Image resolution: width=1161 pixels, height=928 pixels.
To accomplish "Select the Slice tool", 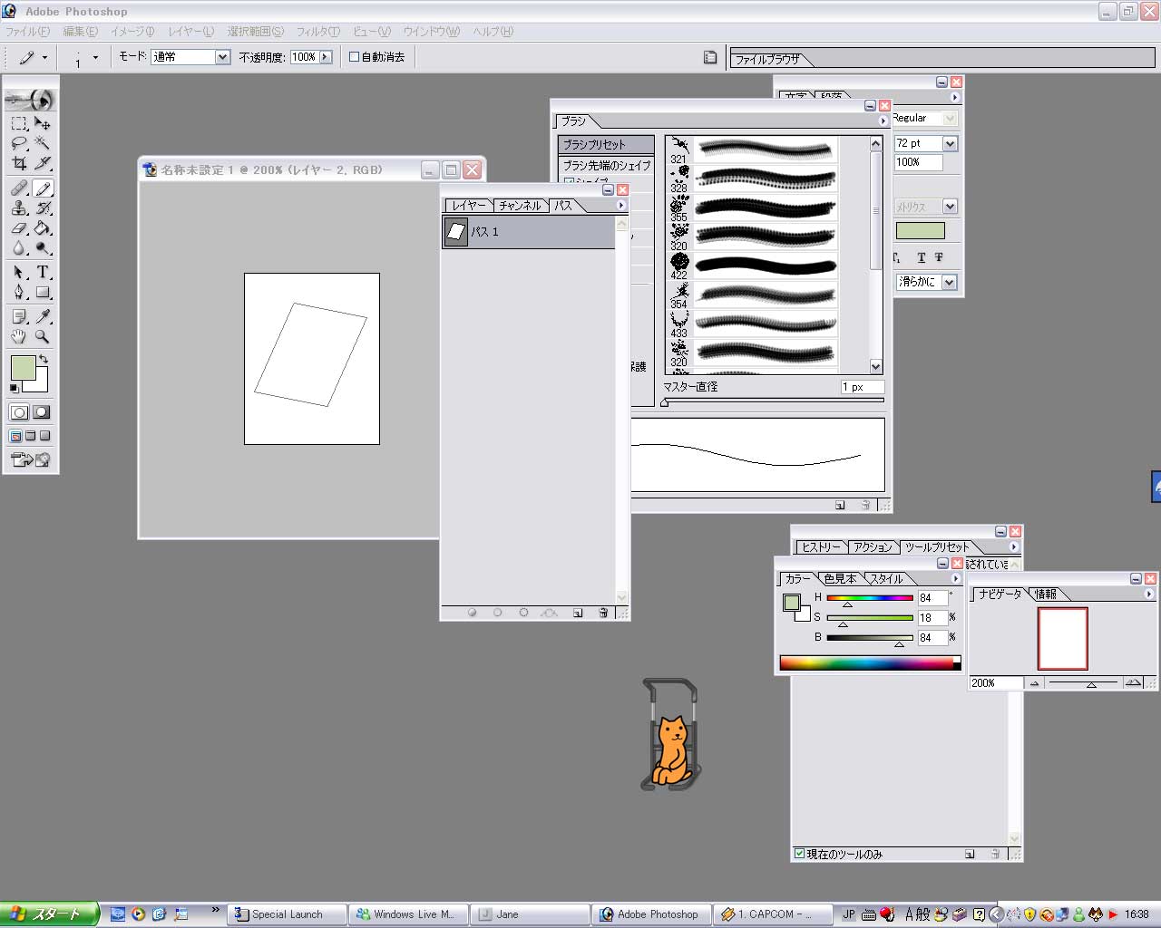I will (x=43, y=163).
